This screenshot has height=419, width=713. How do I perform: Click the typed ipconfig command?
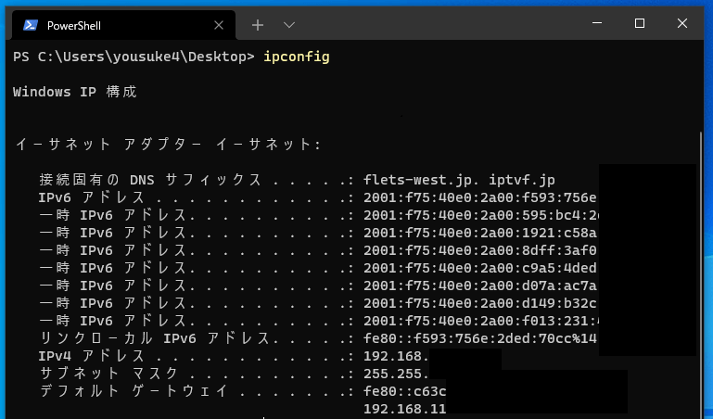(297, 57)
